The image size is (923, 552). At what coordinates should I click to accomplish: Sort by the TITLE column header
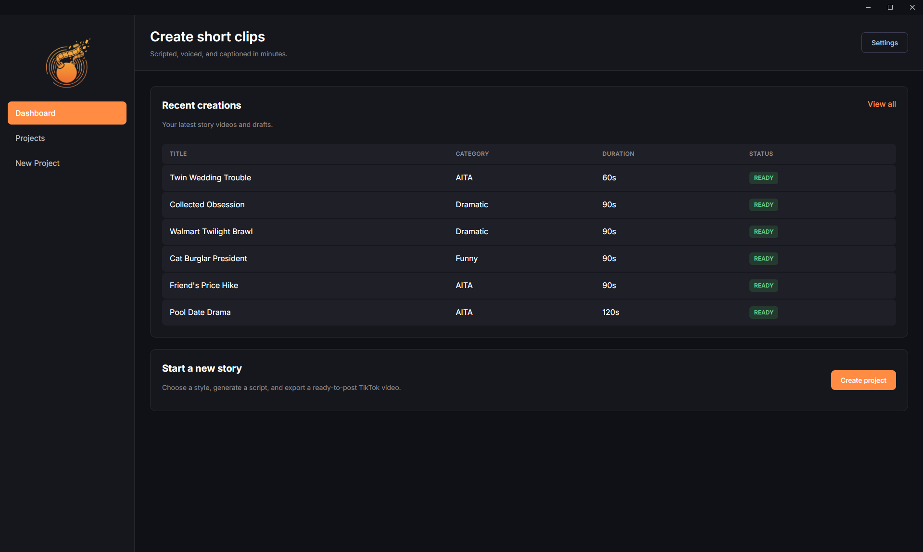(x=178, y=153)
